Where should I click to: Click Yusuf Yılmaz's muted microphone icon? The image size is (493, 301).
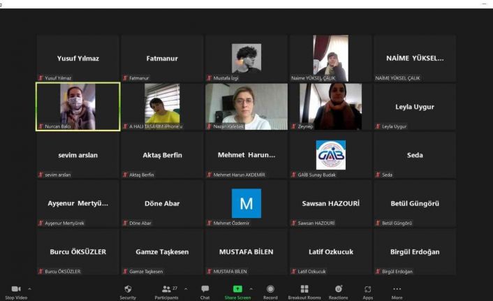pyautogui.click(x=41, y=78)
